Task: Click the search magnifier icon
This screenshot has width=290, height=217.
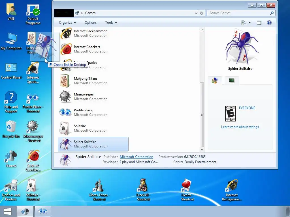Action: click(272, 13)
